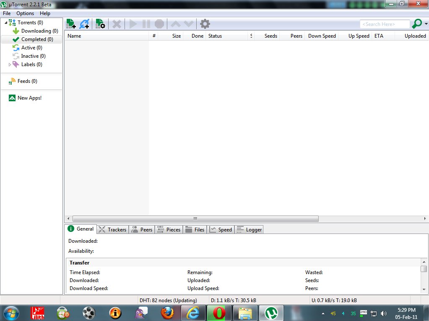Screen dimensions: 429x321
Task: Click the green search magnifier icon
Action: [417, 24]
